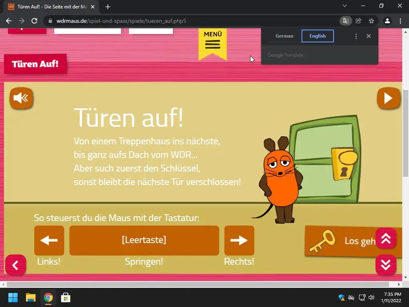Click the right arrow key button

pos(239,240)
